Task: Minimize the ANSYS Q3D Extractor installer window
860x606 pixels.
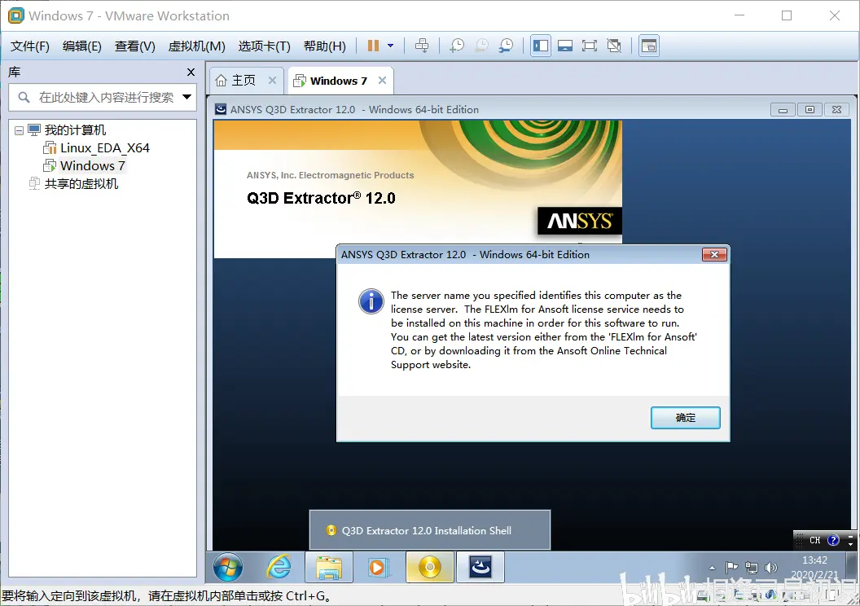Action: [x=783, y=110]
